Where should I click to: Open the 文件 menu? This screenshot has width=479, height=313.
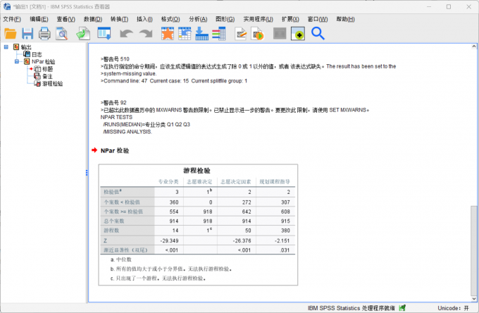[12, 19]
